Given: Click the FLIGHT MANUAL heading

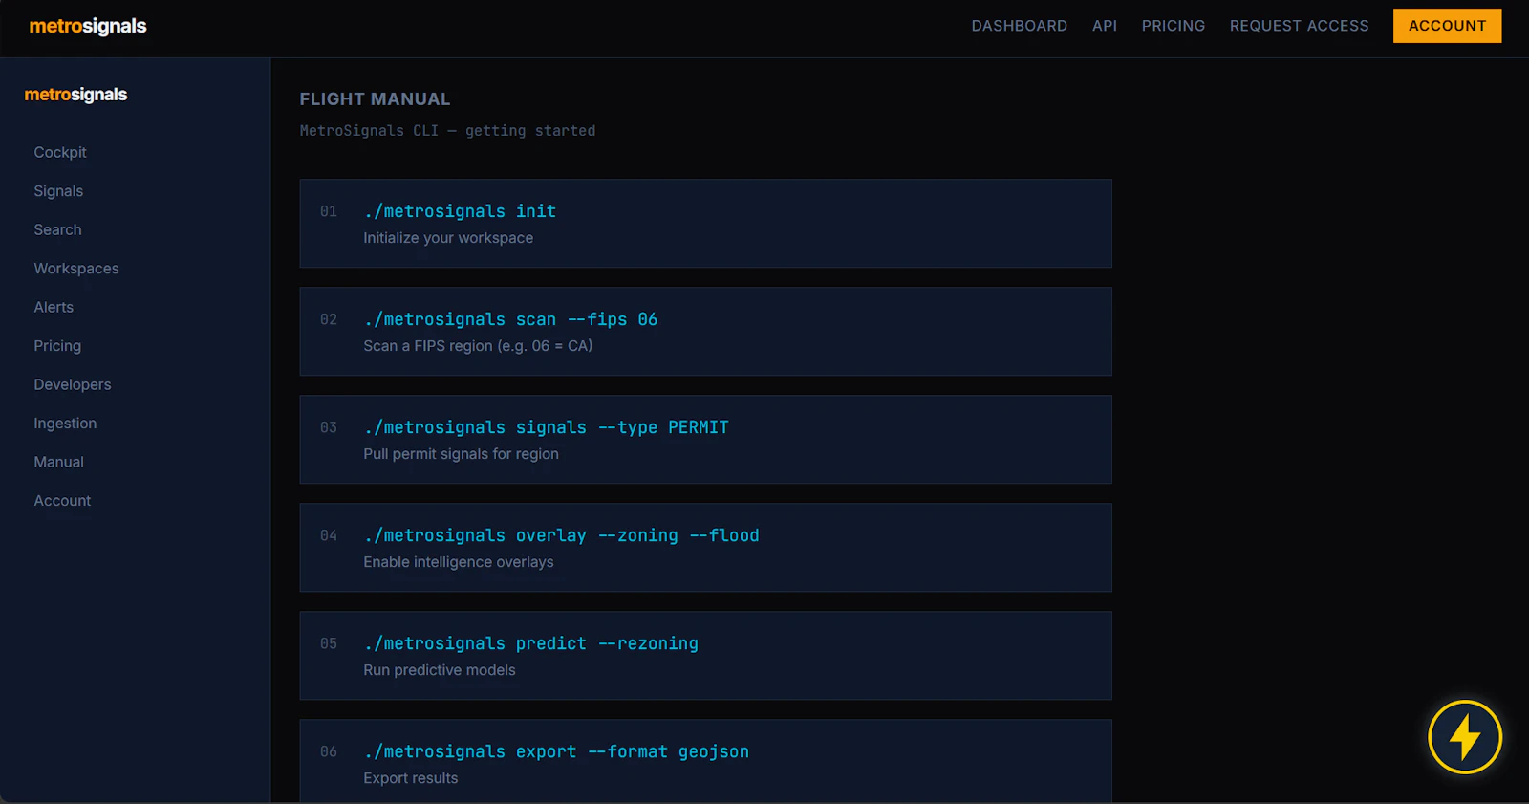Looking at the screenshot, I should tap(375, 99).
